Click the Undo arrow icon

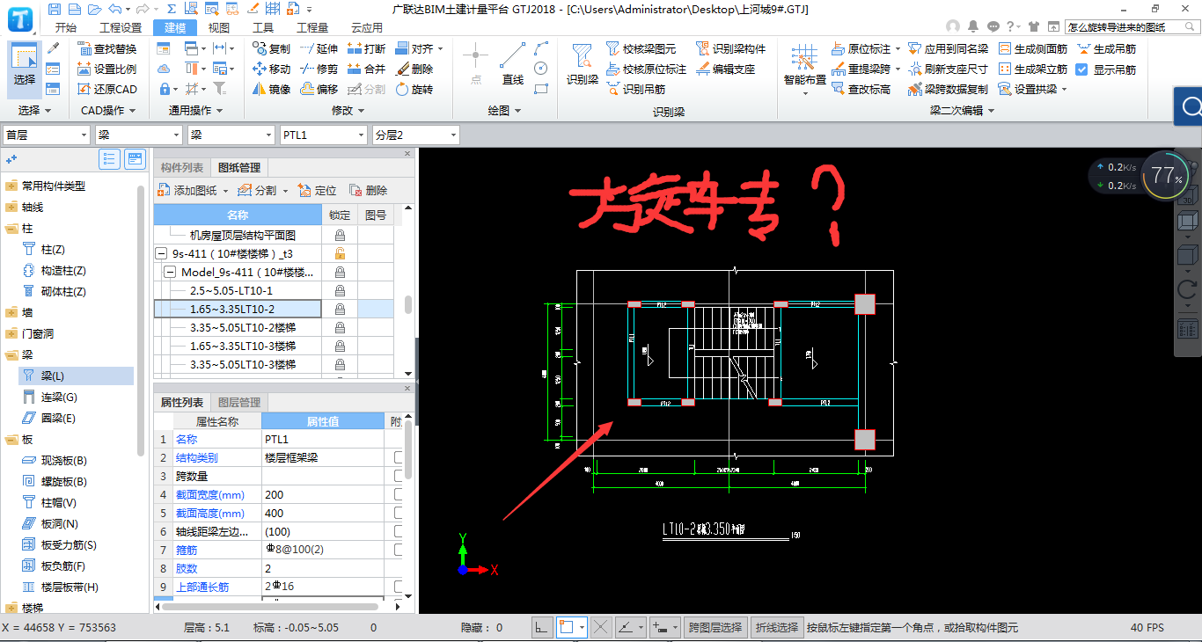point(116,9)
